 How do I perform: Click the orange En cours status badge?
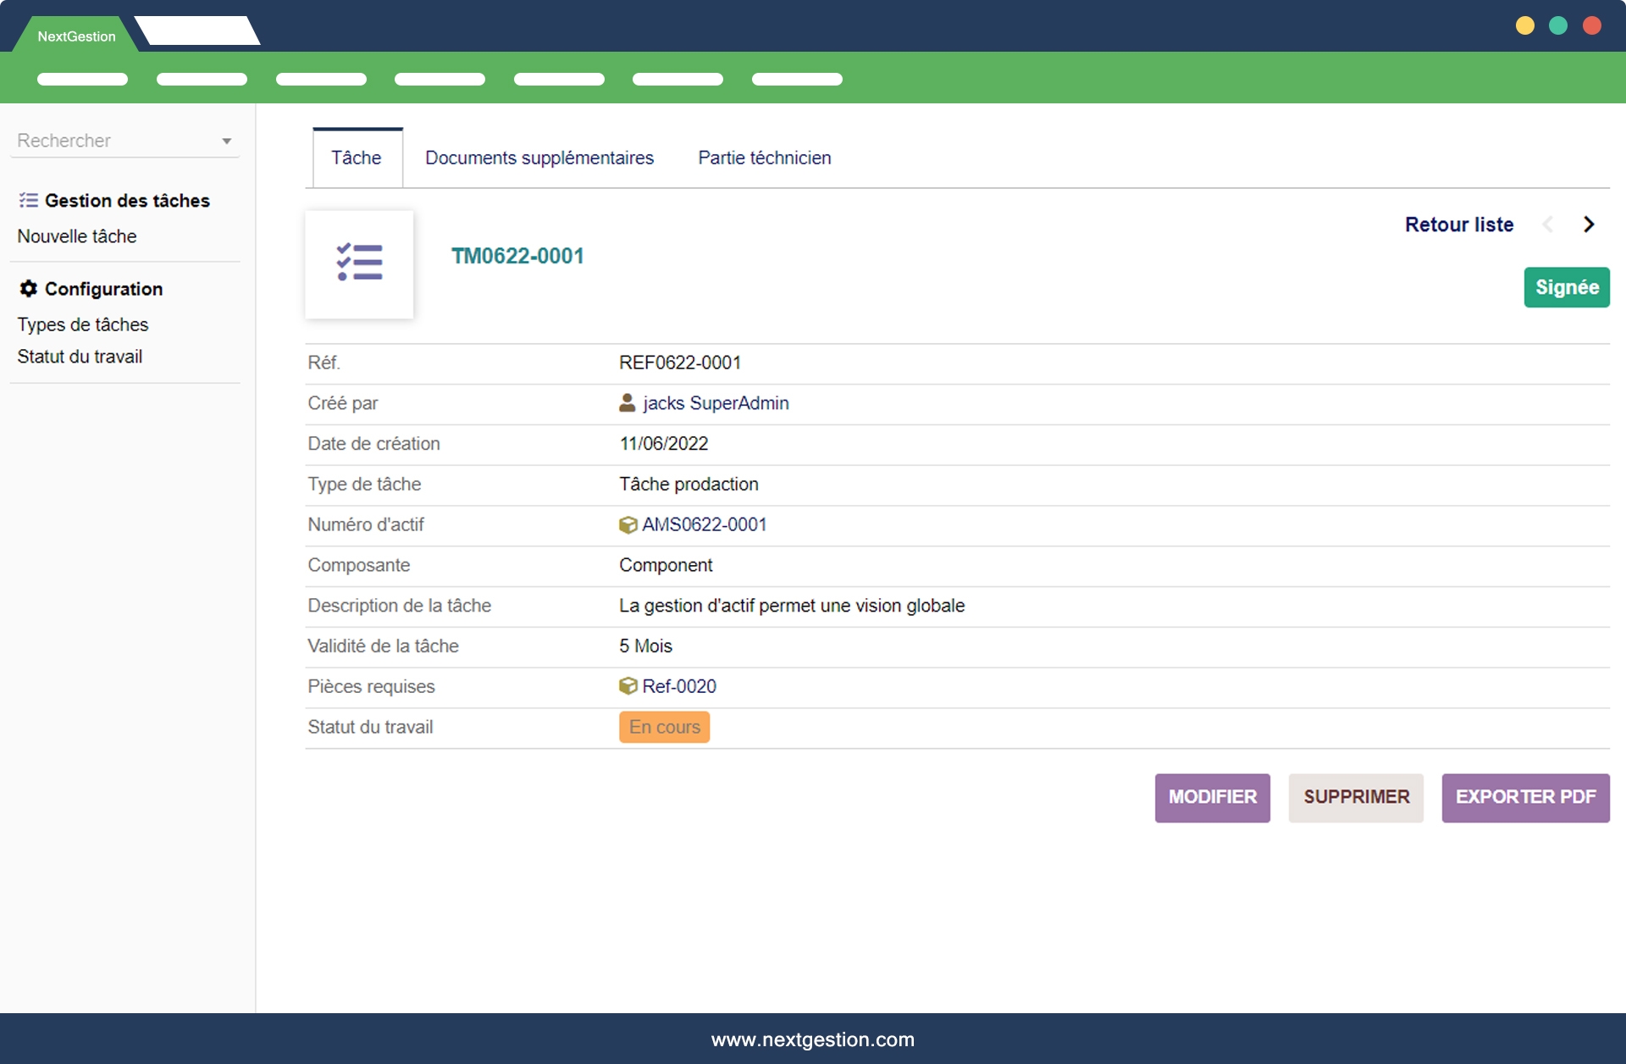coord(664,727)
